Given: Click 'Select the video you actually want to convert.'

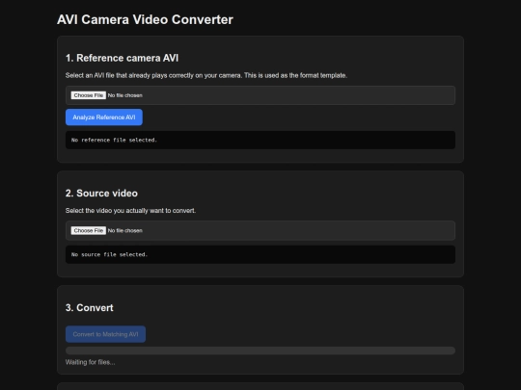Looking at the screenshot, I should 130,211.
